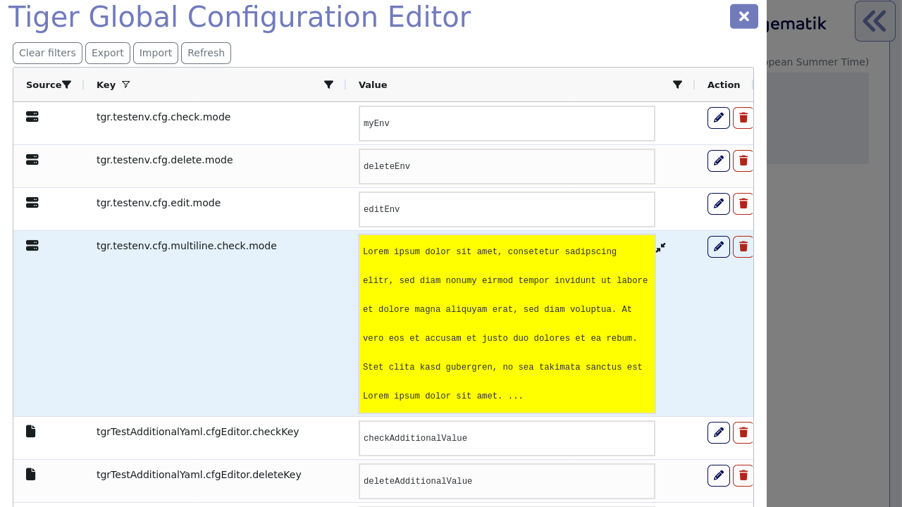Click server source icon for check.mode row
The image size is (902, 507).
[32, 117]
